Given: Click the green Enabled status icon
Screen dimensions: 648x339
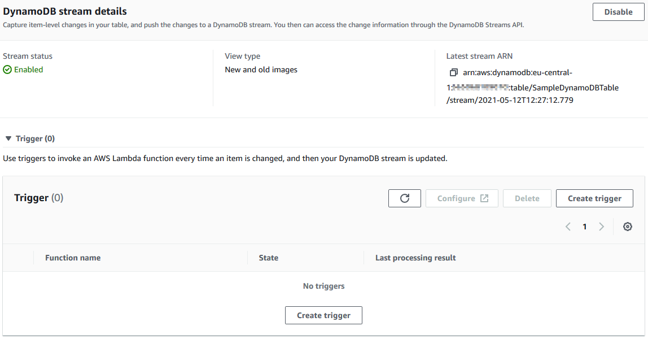Looking at the screenshot, I should pos(7,69).
